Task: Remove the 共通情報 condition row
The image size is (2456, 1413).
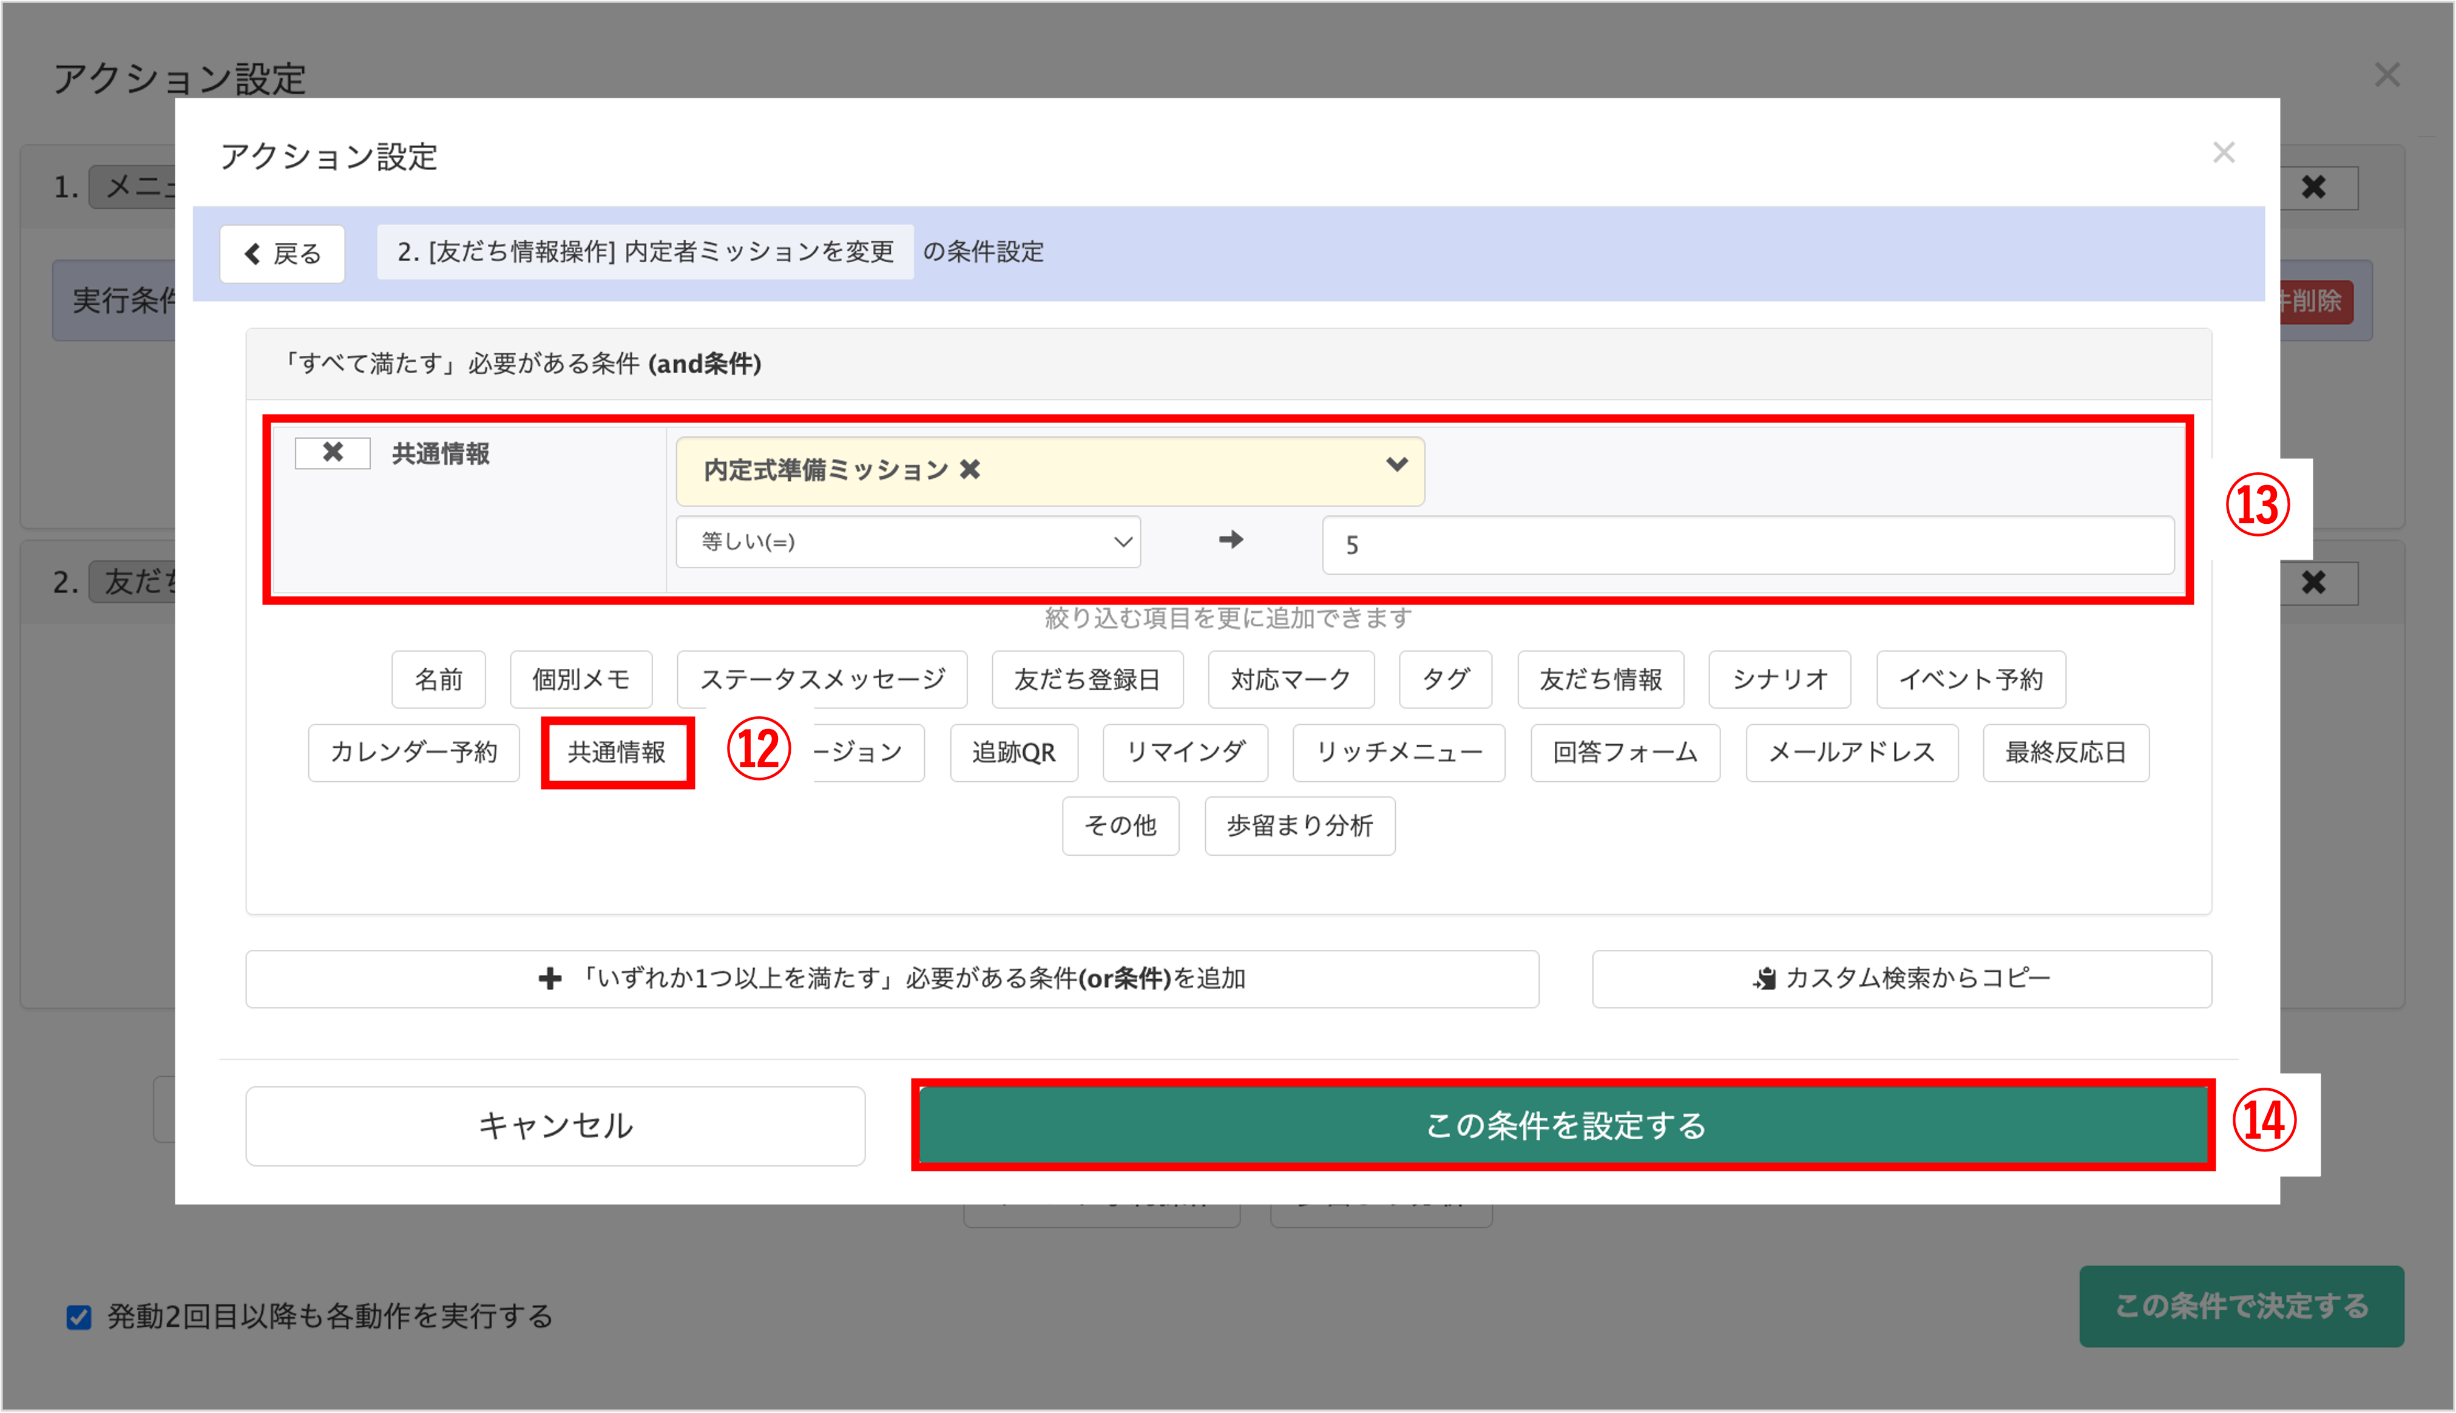Action: (332, 452)
